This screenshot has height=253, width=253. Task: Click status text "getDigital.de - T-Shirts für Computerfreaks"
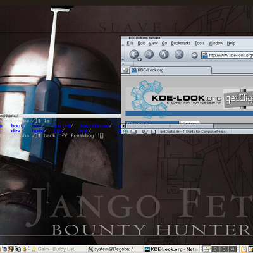[193, 132]
